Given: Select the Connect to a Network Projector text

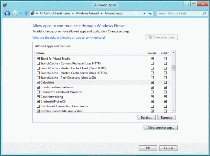Looking at the screenshot, I should [x=61, y=92].
